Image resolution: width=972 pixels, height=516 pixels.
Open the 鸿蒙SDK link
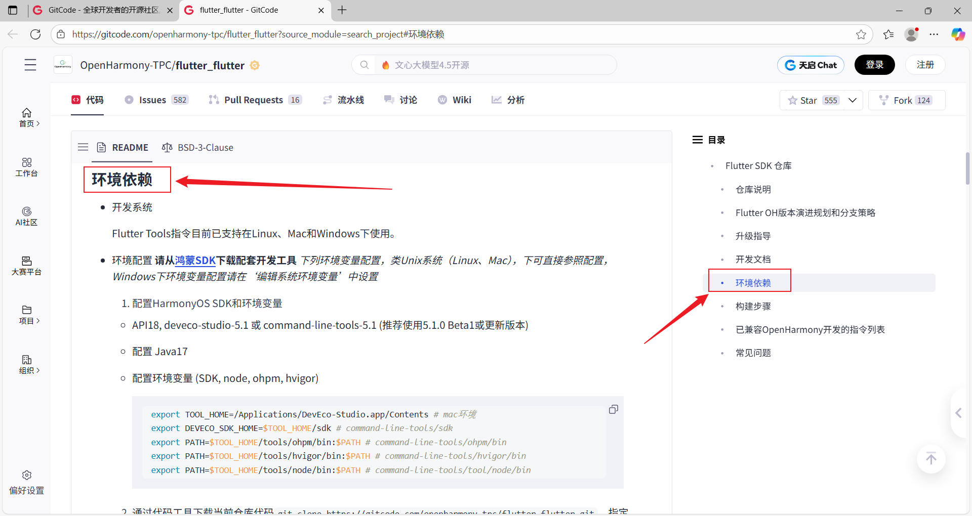click(x=195, y=260)
